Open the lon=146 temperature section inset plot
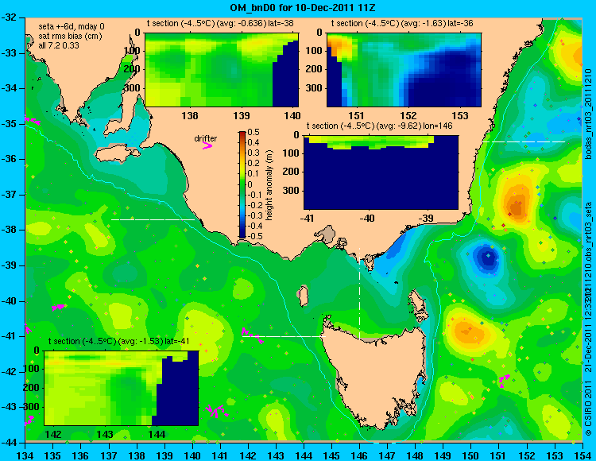 [x=381, y=172]
